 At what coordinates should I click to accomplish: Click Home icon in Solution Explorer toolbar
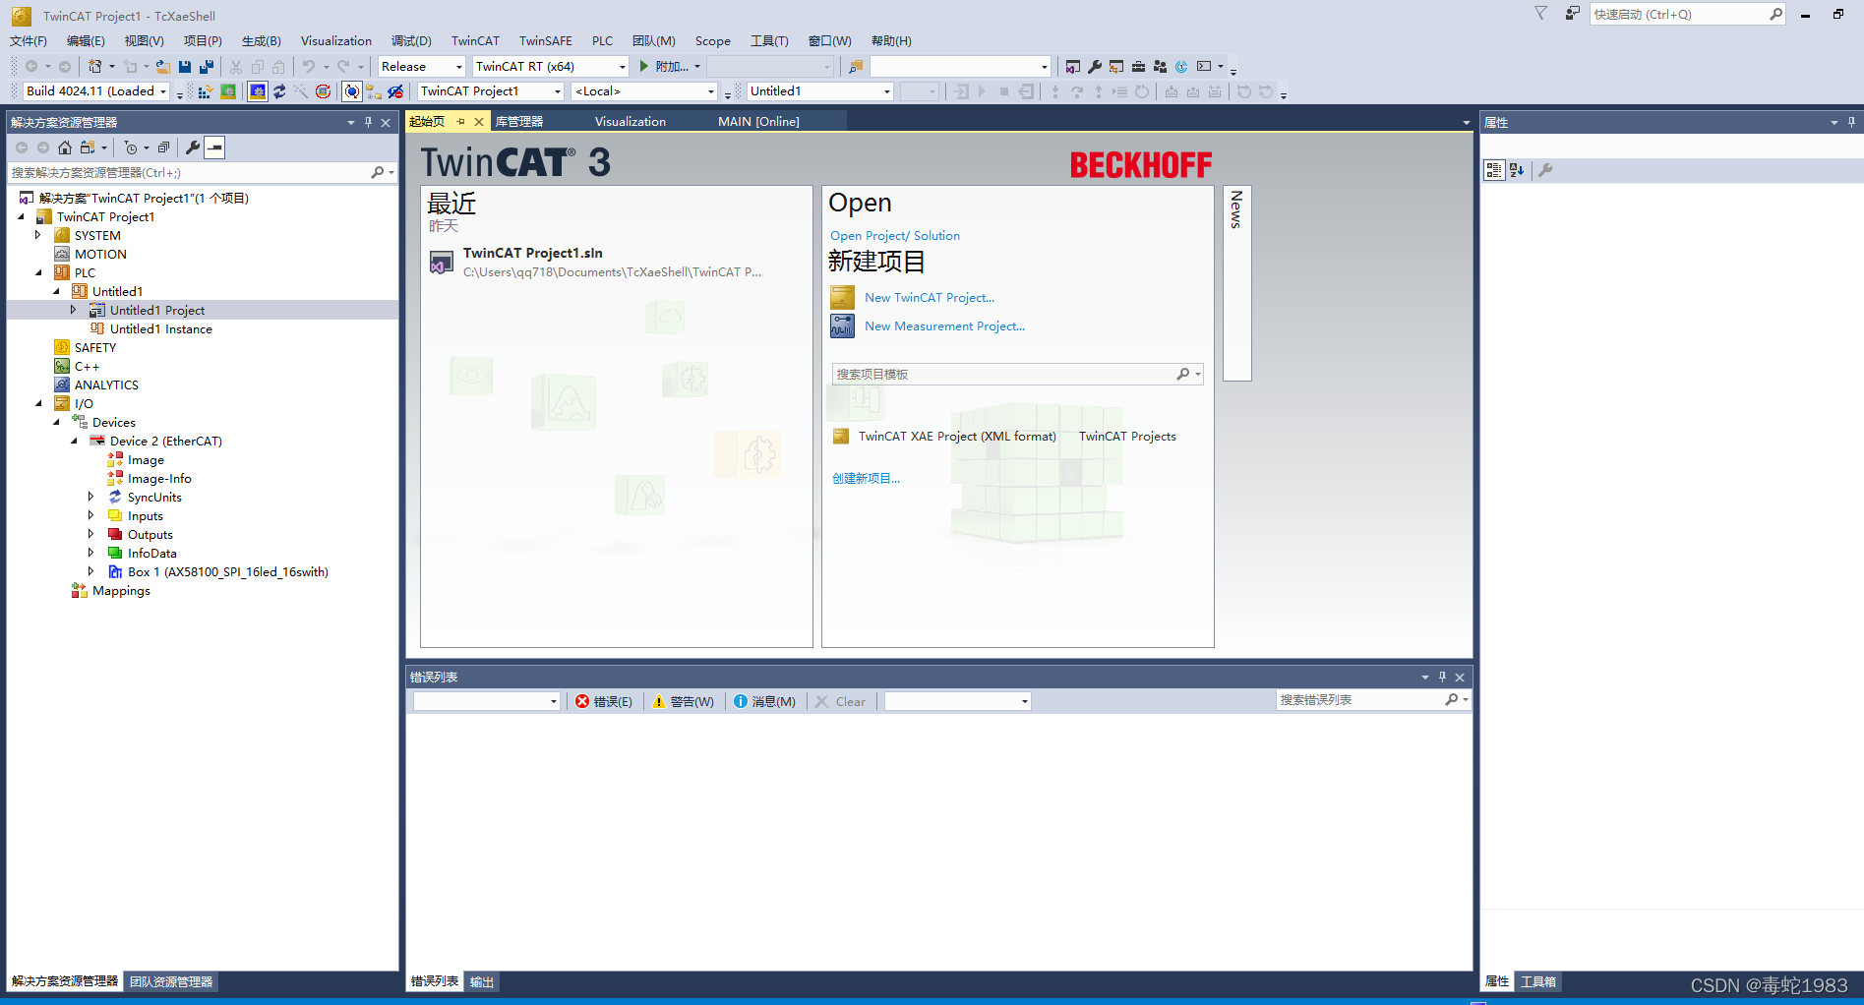pos(65,148)
